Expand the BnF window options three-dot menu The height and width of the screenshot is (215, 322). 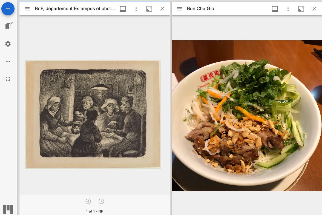[136, 8]
